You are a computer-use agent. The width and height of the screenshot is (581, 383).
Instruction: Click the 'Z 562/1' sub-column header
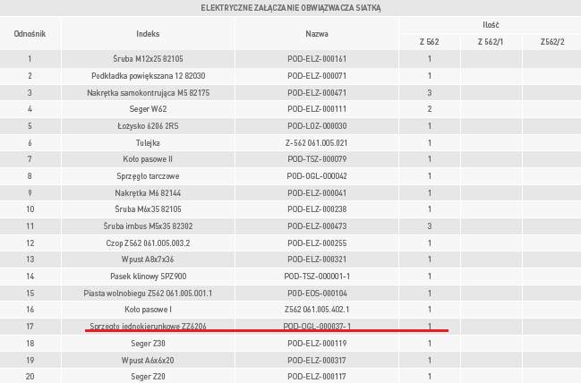click(491, 41)
